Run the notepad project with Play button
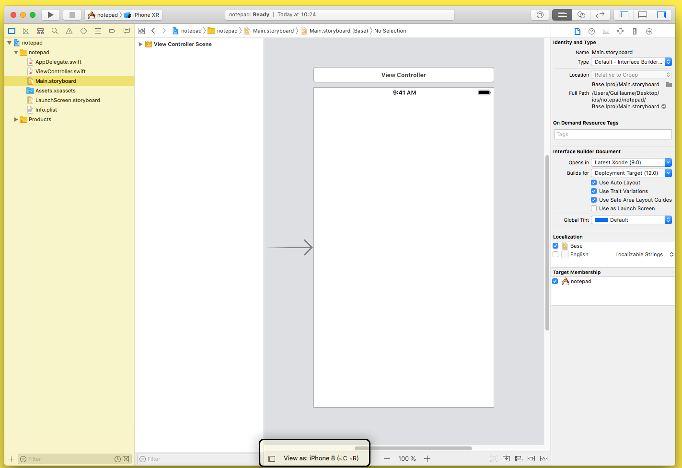 50,15
